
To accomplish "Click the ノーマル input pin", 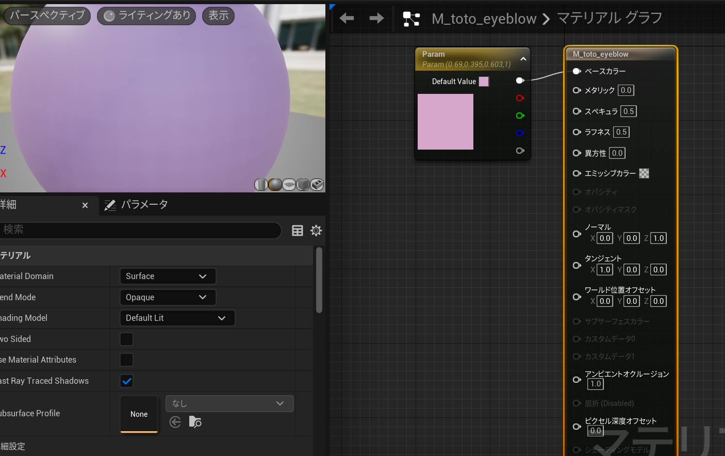I will tap(577, 234).
